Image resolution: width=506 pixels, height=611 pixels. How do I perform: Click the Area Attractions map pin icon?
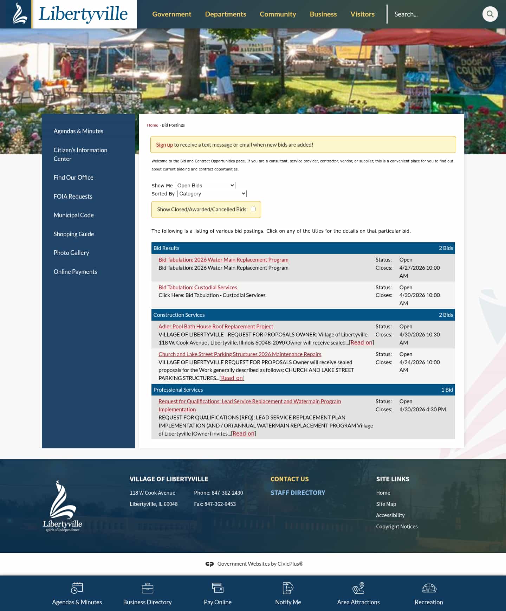tap(358, 588)
